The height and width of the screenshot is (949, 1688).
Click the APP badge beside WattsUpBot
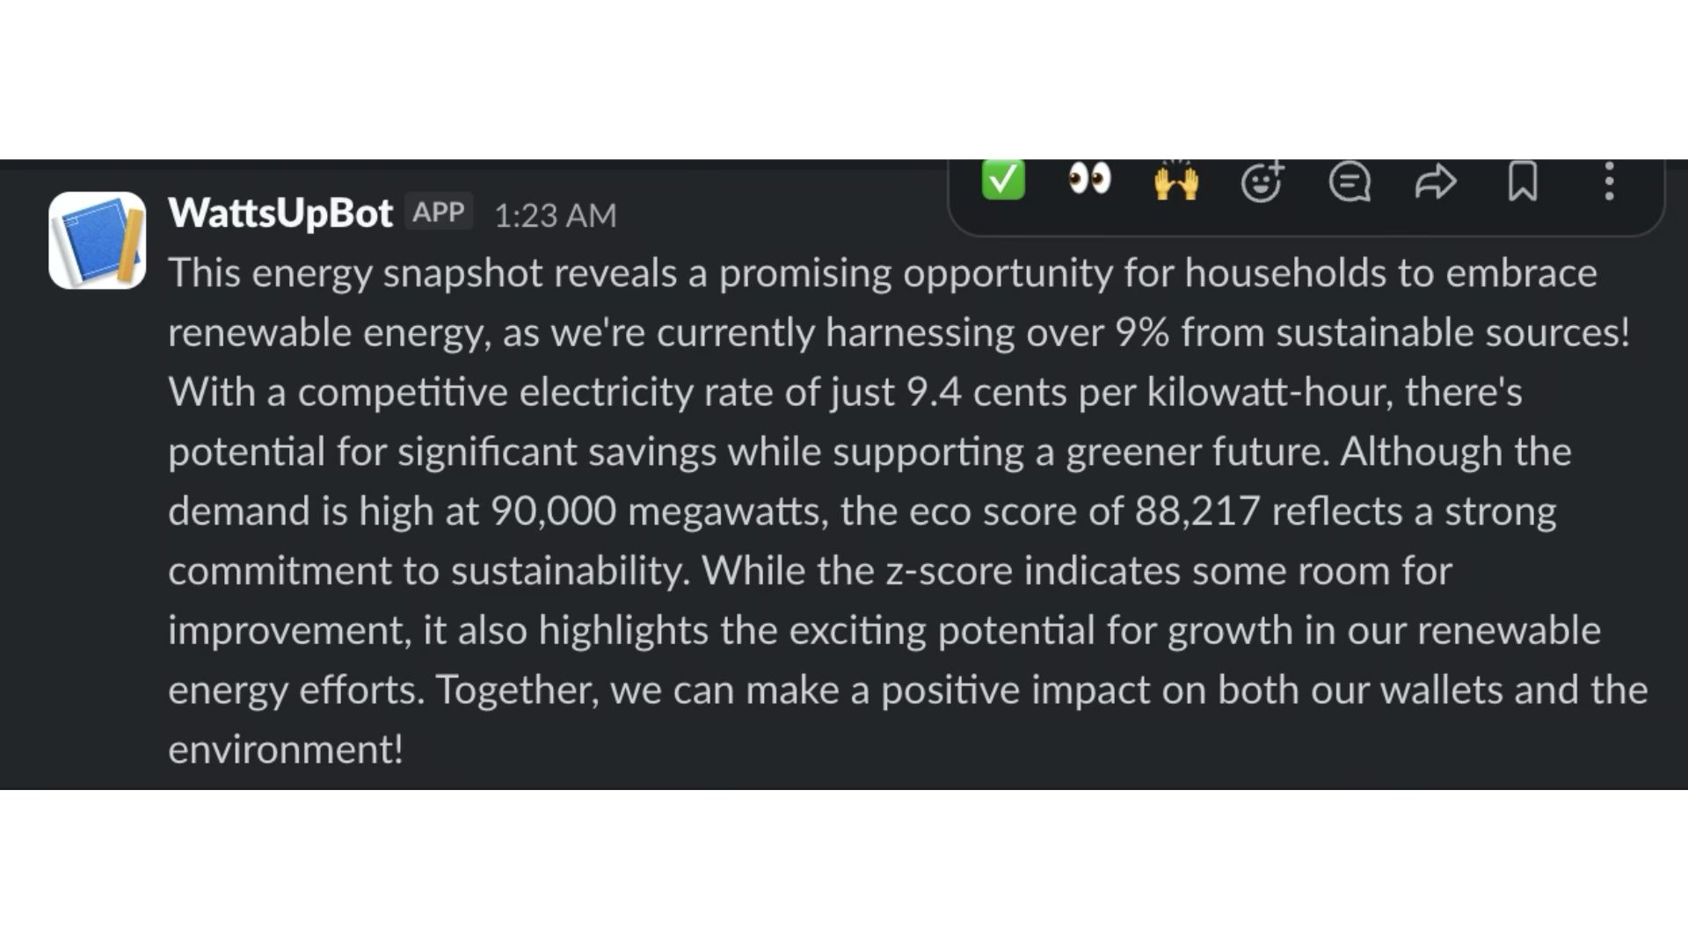pyautogui.click(x=438, y=213)
